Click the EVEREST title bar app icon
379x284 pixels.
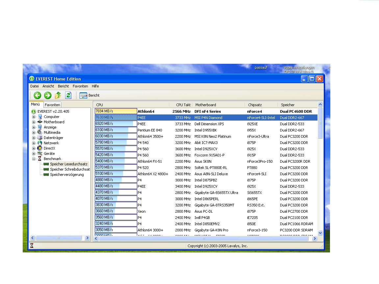point(32,79)
